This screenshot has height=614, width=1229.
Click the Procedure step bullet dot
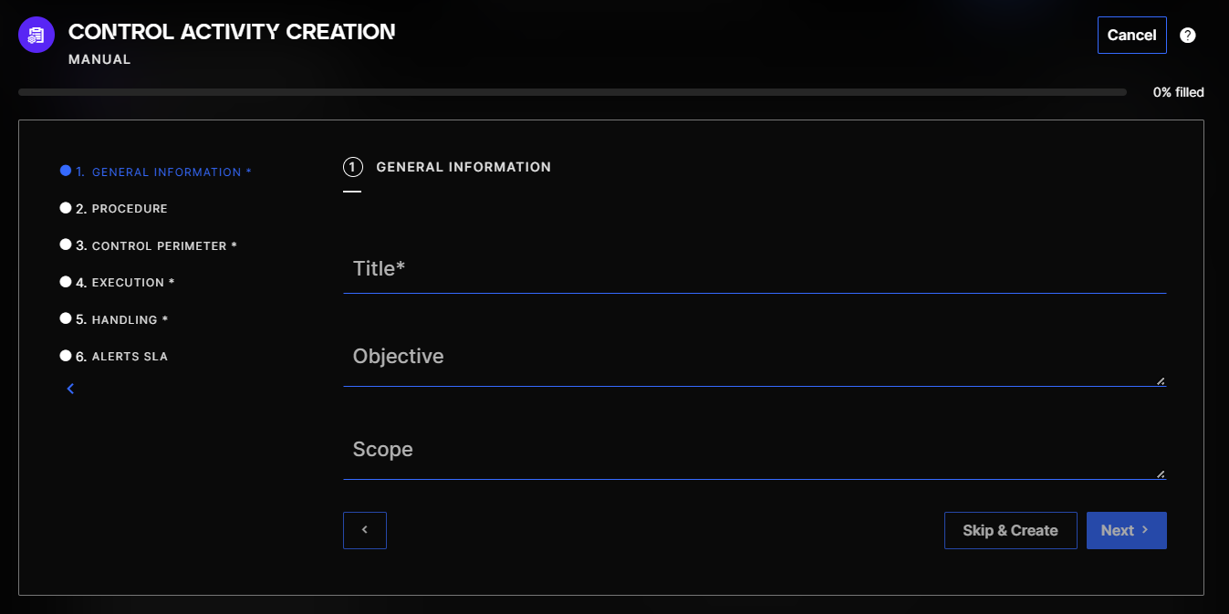pyautogui.click(x=66, y=208)
